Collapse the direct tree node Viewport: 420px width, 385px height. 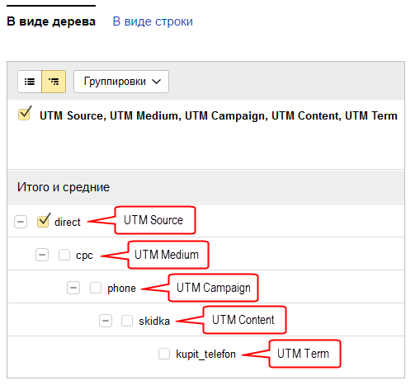tap(21, 222)
